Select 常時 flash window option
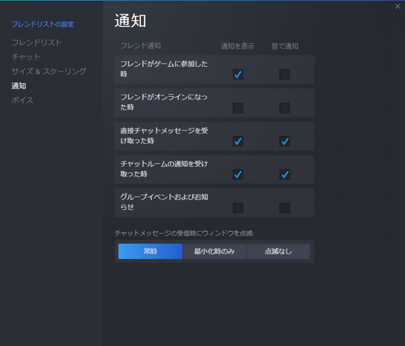Viewport: 405px width, 346px height. click(x=150, y=251)
